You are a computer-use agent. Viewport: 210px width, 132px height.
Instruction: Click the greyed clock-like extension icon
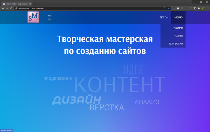174,8
